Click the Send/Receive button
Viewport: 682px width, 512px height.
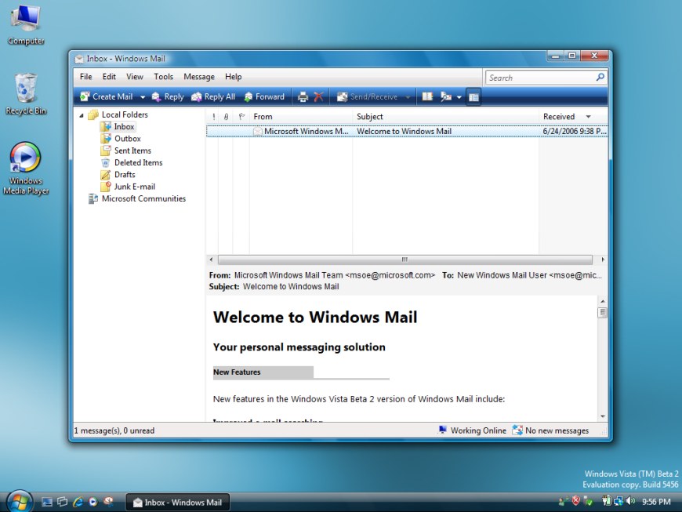click(x=368, y=96)
